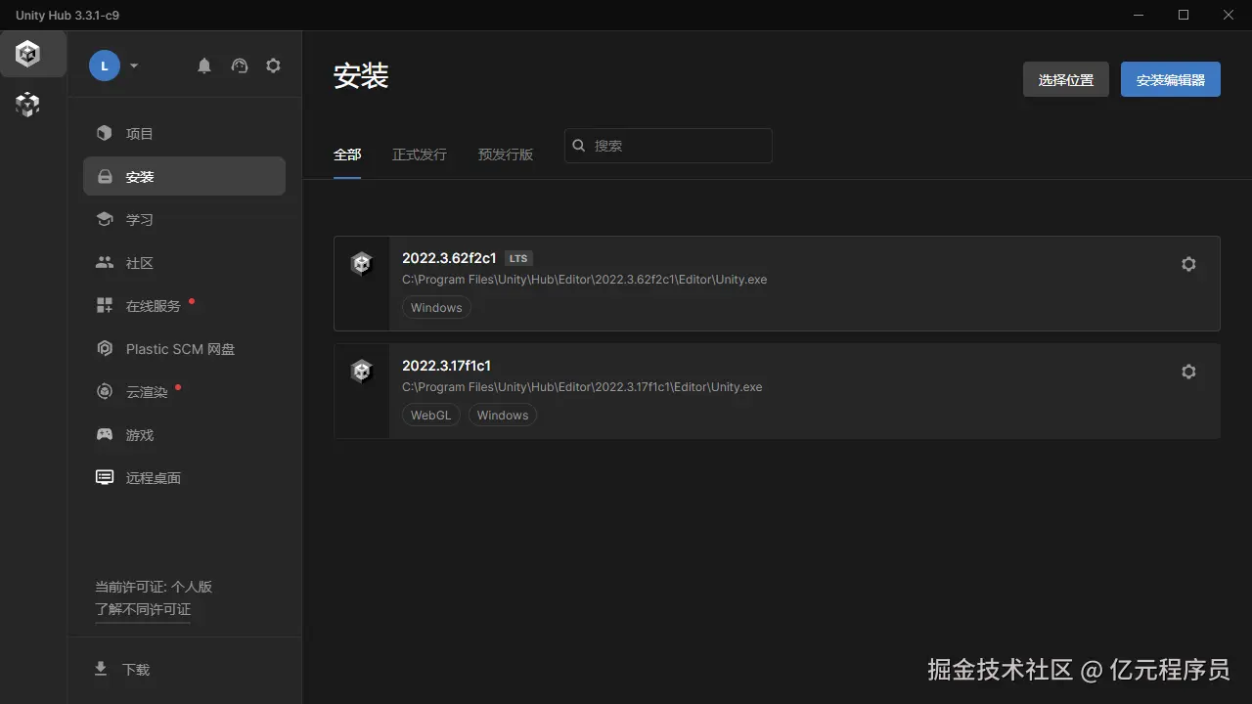Click 当前许可证: 个人版 text
Screen dimensions: 1252x704
(154, 587)
